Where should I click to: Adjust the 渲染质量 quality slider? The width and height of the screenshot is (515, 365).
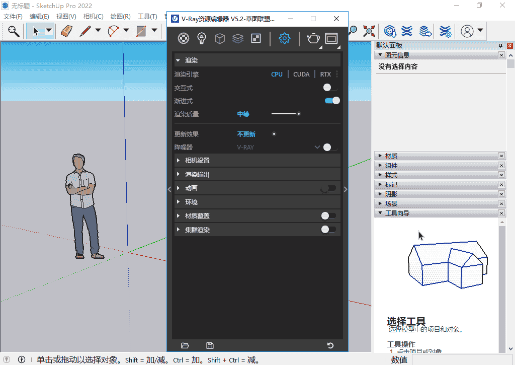[298, 114]
